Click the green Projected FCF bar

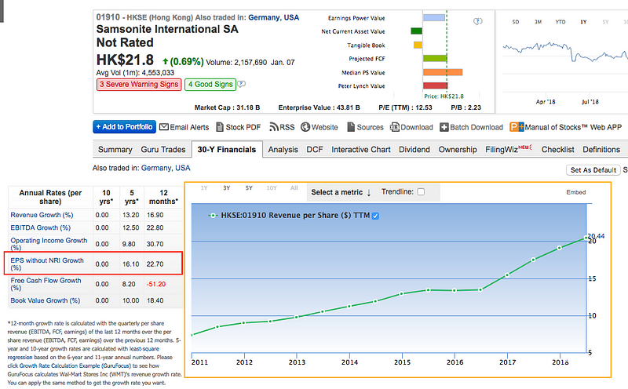(x=435, y=59)
